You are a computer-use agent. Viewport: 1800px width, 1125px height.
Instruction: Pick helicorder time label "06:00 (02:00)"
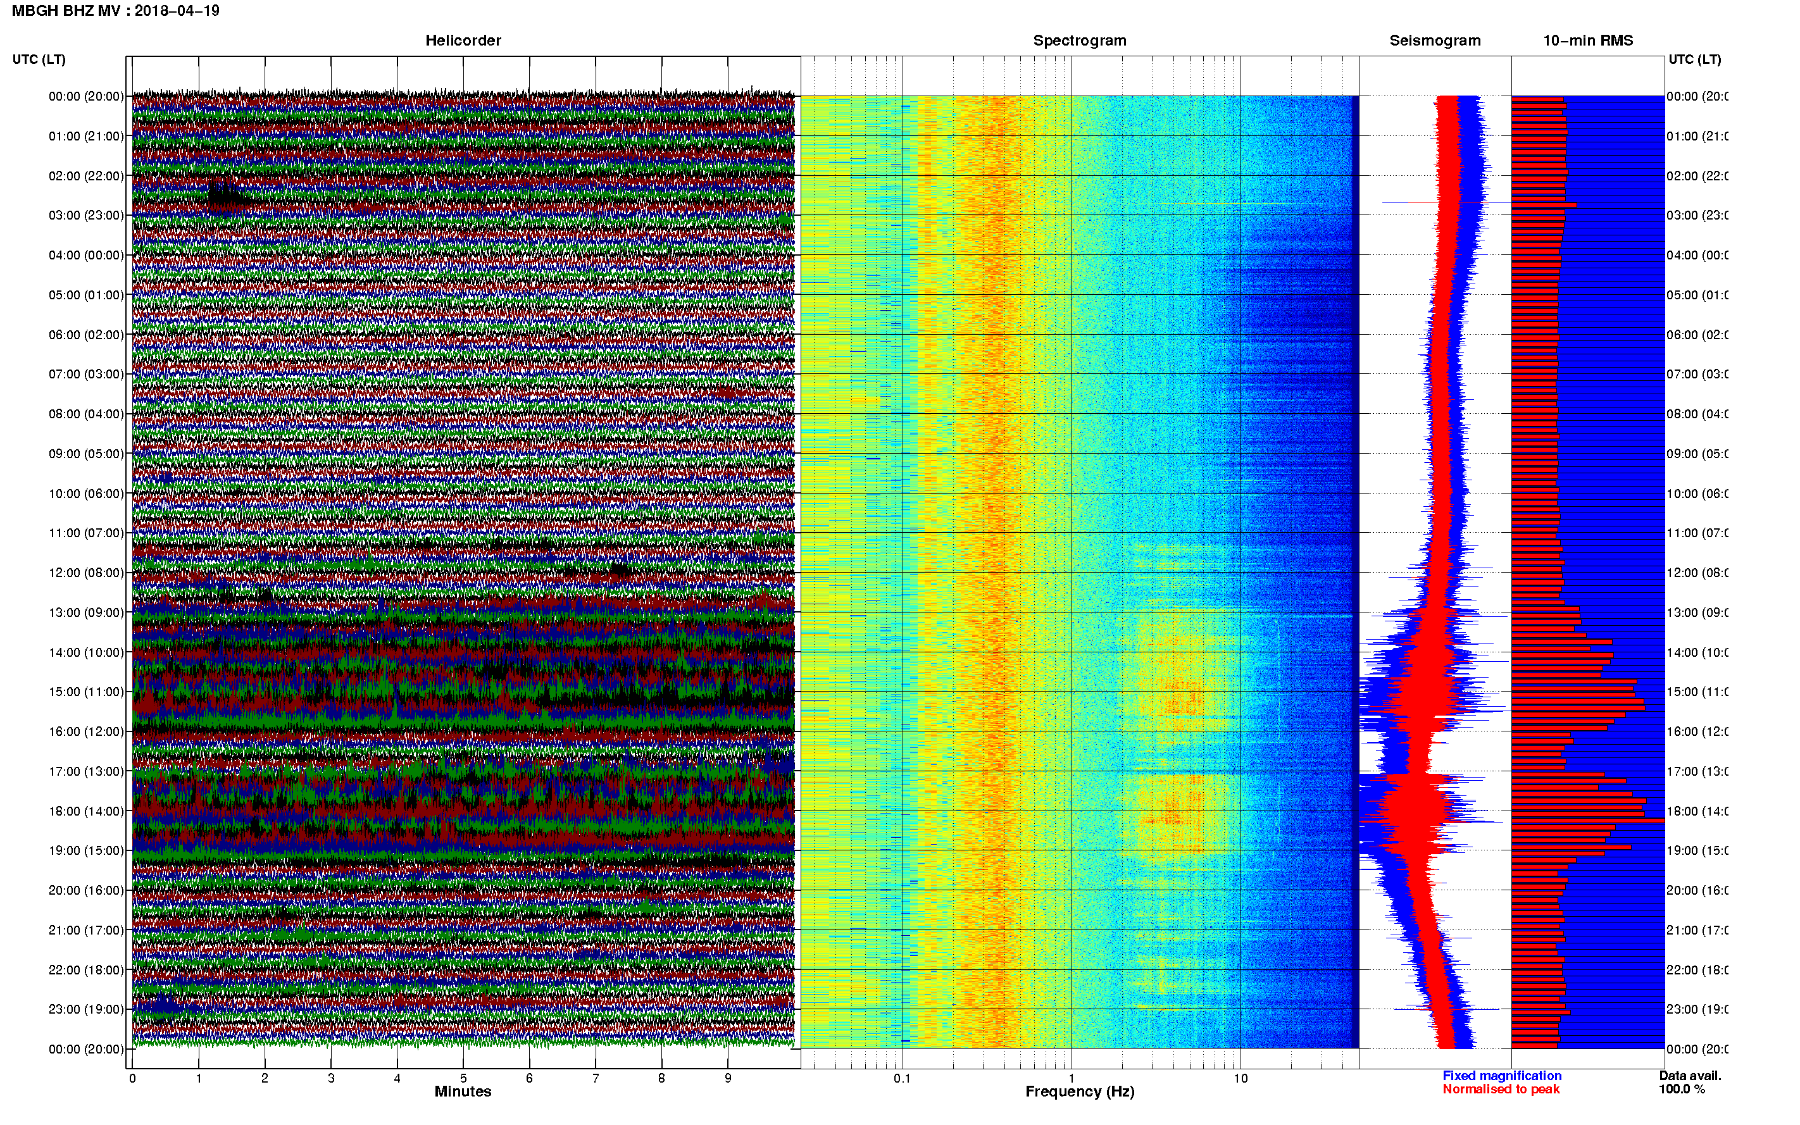tap(86, 335)
